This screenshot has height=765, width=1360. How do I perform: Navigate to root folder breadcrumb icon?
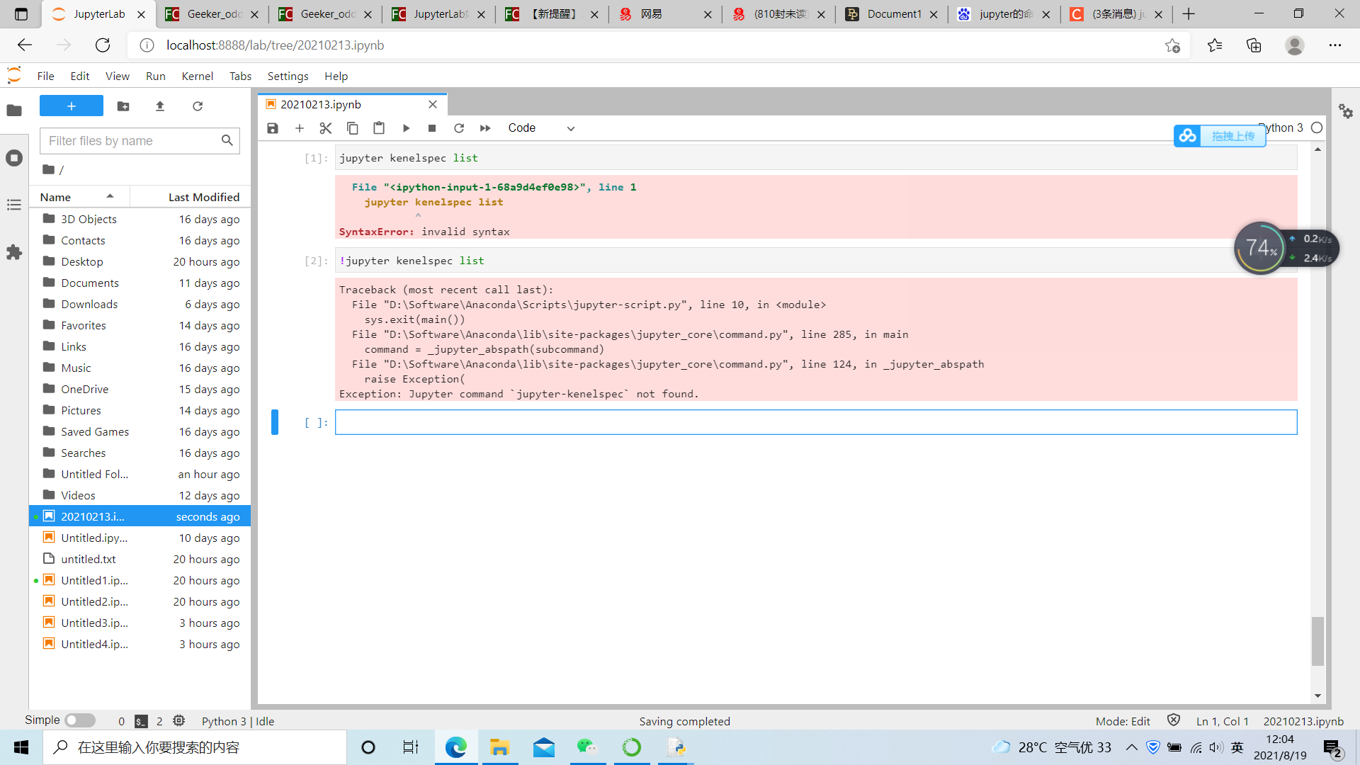[48, 169]
